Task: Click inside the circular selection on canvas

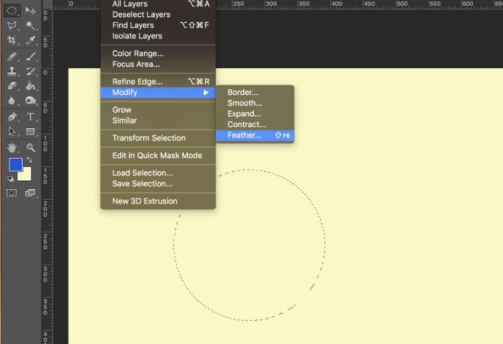Action: (x=249, y=245)
